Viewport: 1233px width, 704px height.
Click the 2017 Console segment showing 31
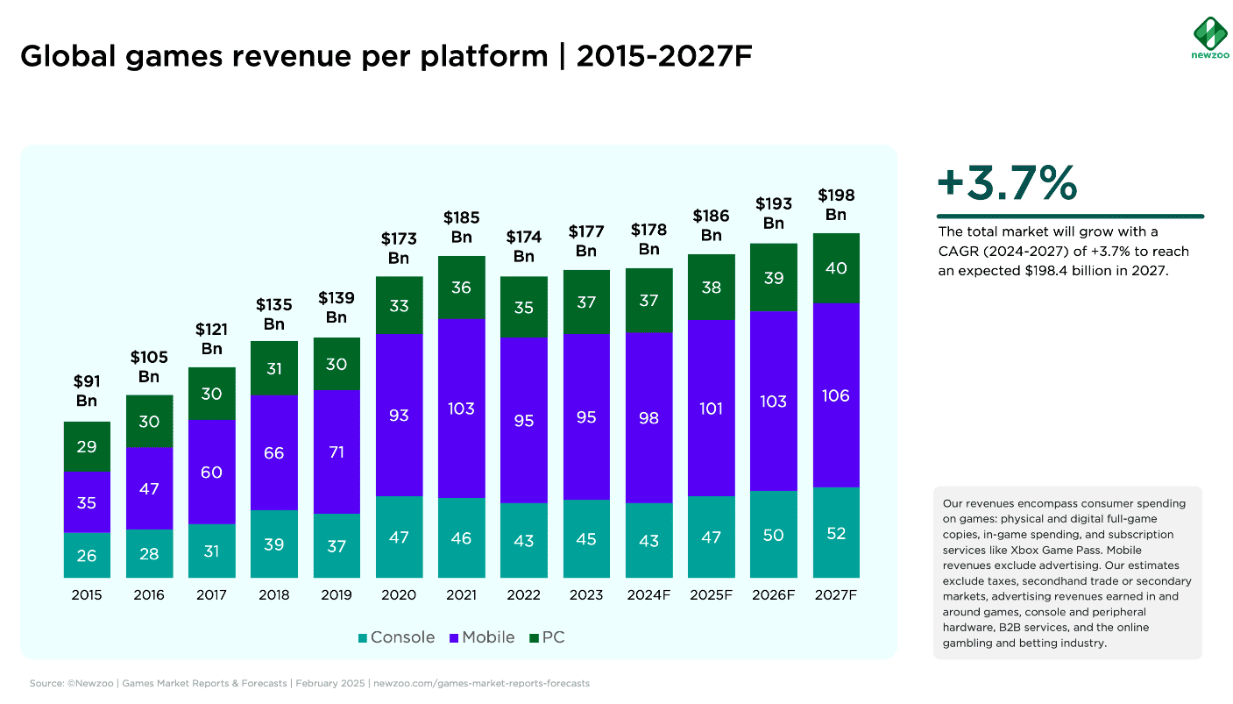(x=211, y=551)
